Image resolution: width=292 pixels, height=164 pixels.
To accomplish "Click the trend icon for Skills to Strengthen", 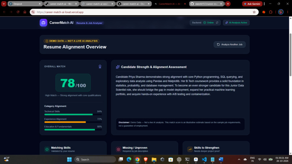I will click(190, 149).
